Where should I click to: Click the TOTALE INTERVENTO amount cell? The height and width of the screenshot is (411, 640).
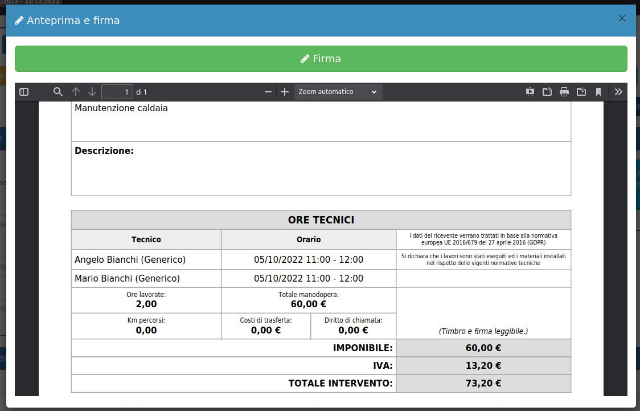pos(483,384)
